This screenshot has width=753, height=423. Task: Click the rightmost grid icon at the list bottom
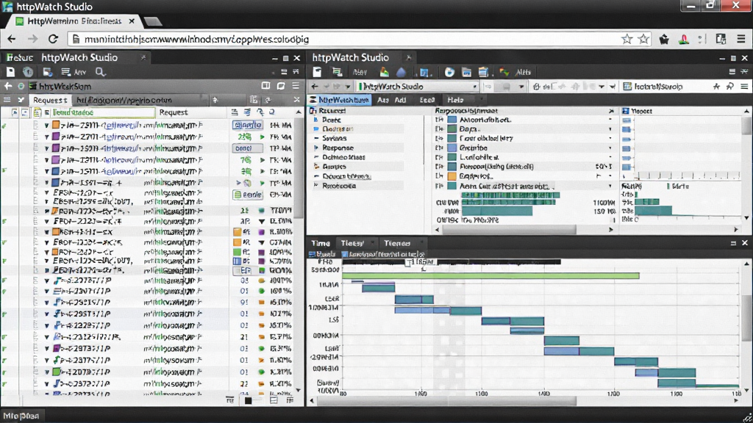click(290, 400)
